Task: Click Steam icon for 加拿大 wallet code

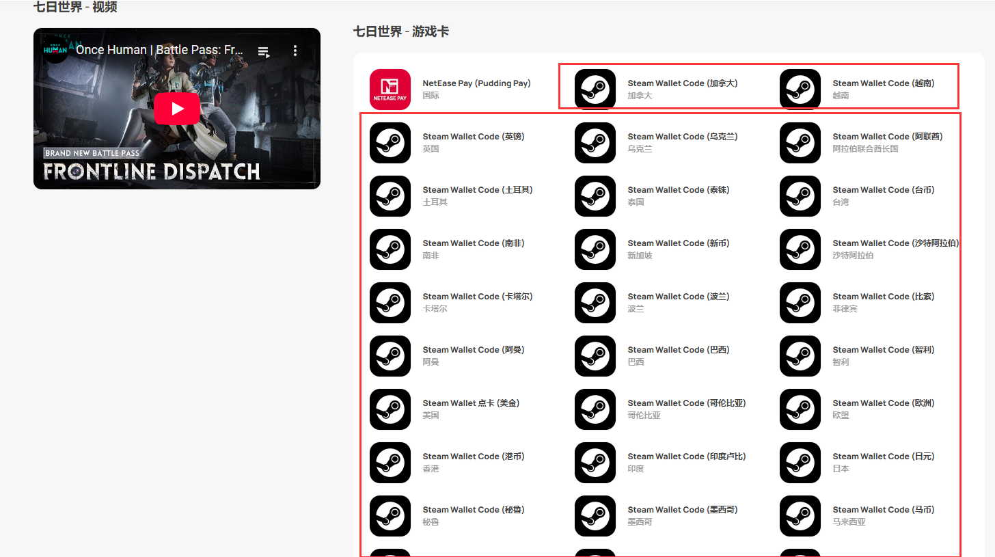Action: [x=595, y=89]
